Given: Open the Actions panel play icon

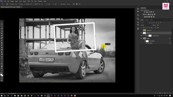Looking at the screenshot, I should pos(138,11).
